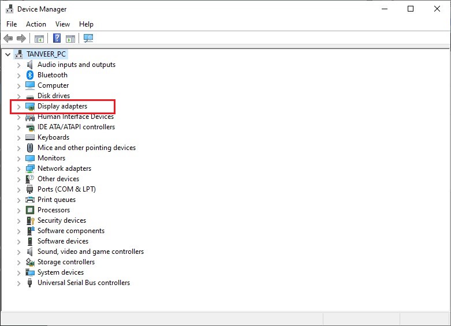Expand the Keyboards chevron
The width and height of the screenshot is (451, 326).
tap(18, 138)
